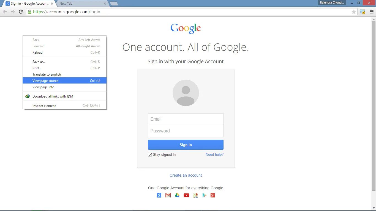Select View page source menu entry
The image size is (376, 211).
pyautogui.click(x=65, y=81)
